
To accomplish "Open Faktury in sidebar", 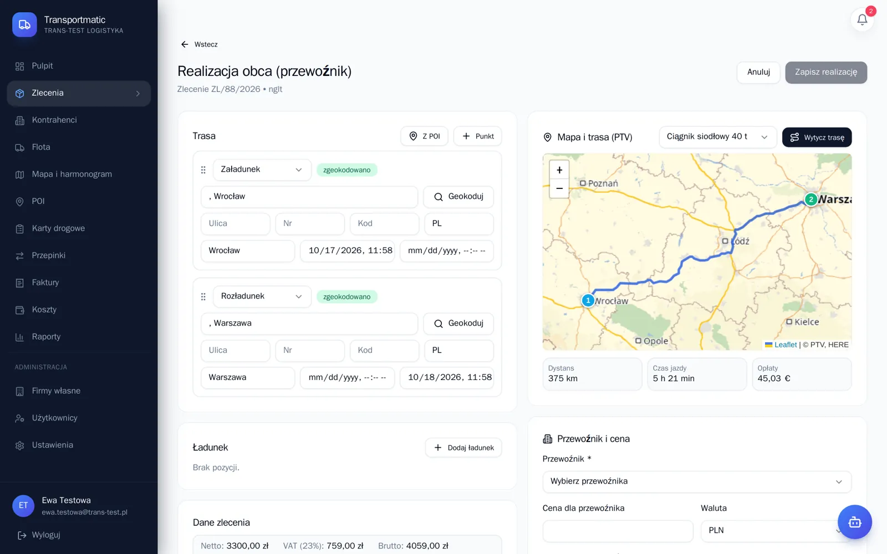I will point(79,283).
